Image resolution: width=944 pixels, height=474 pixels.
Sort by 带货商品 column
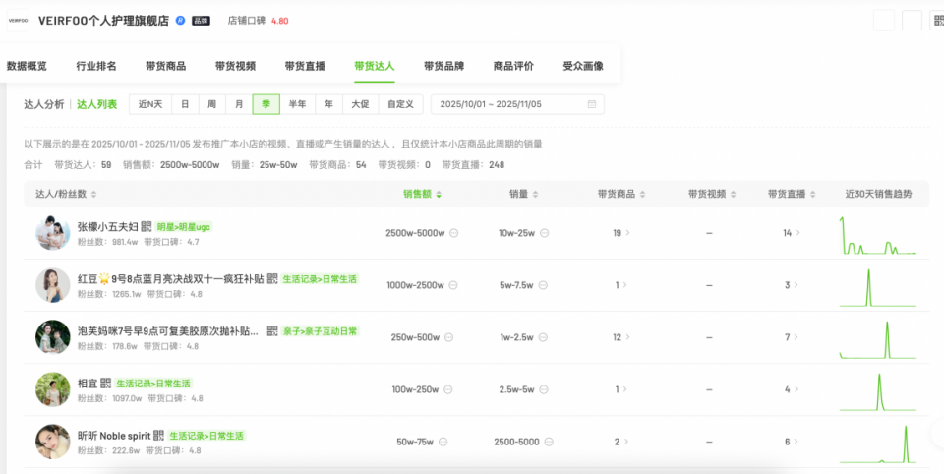[x=621, y=194]
